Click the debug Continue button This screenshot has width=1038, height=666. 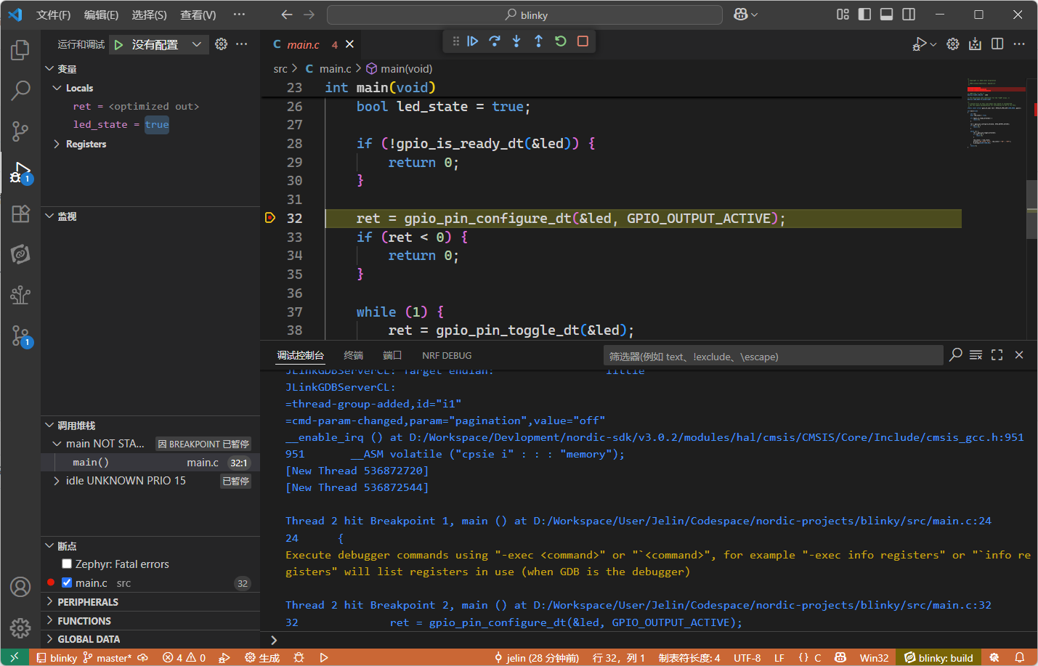(473, 41)
